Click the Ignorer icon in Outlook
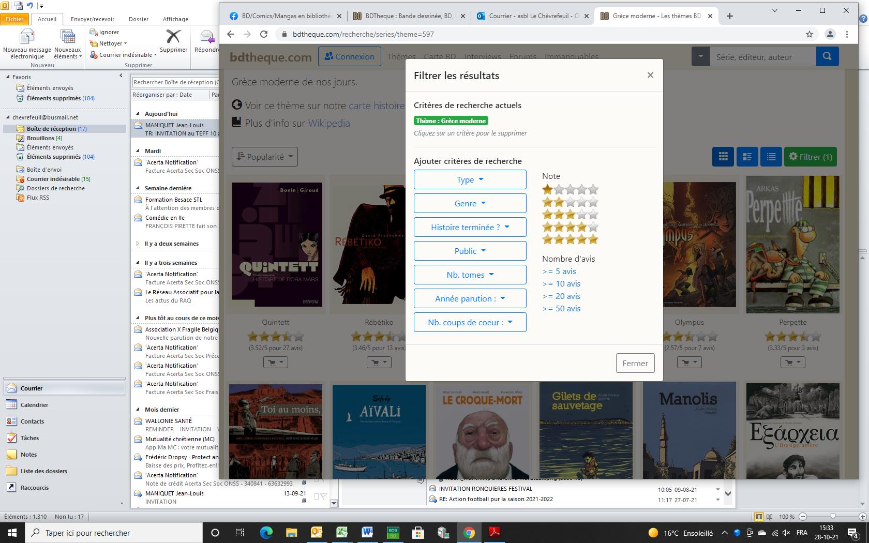Image resolution: width=869 pixels, height=543 pixels. click(94, 32)
